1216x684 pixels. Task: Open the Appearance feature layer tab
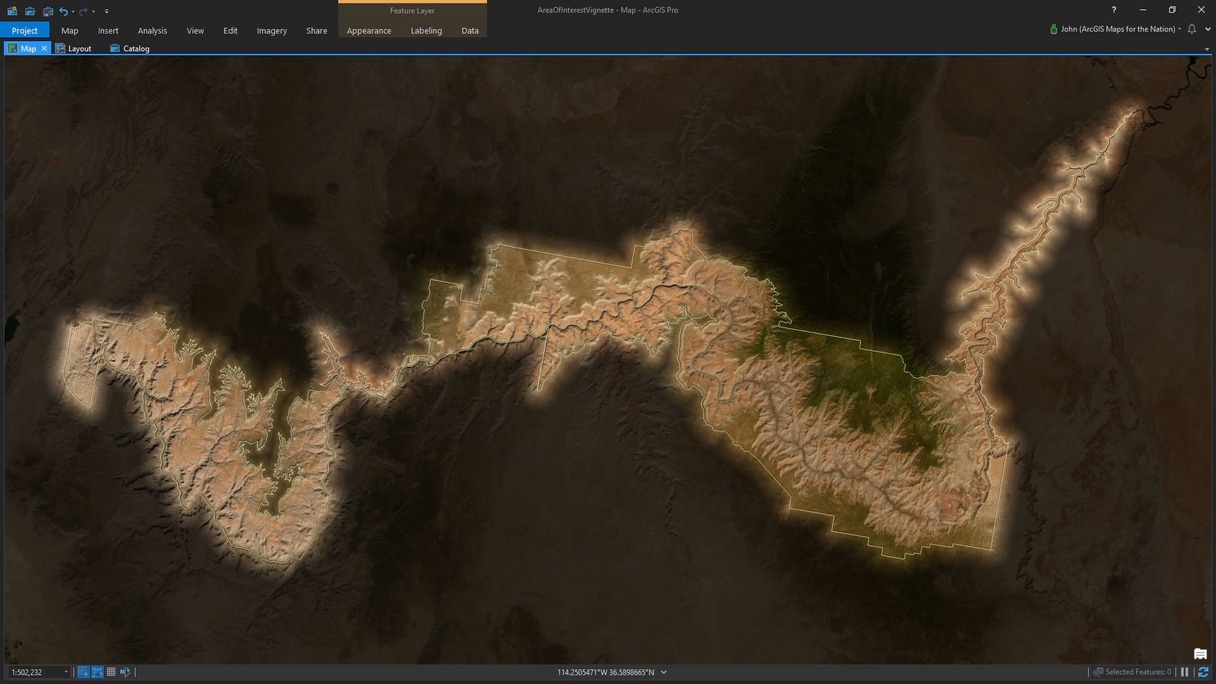369,30
